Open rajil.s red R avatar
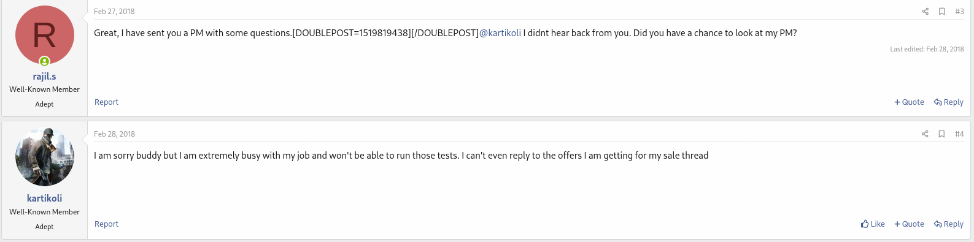 45,35
